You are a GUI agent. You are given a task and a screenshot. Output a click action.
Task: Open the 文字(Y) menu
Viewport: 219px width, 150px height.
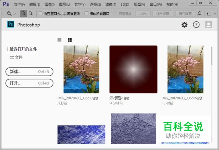(80, 4)
